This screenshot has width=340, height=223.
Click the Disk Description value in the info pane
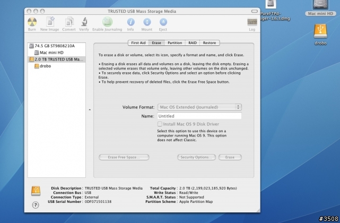pos(114,188)
